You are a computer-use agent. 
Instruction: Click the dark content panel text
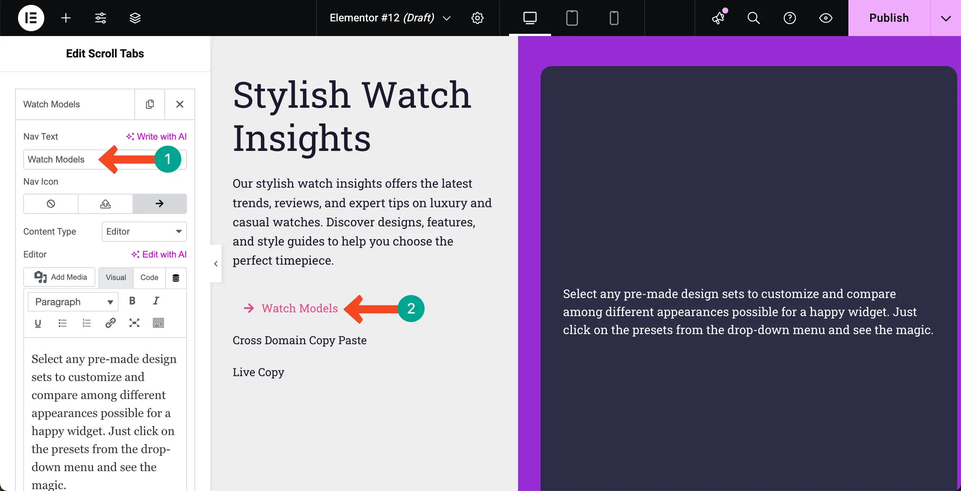748,312
